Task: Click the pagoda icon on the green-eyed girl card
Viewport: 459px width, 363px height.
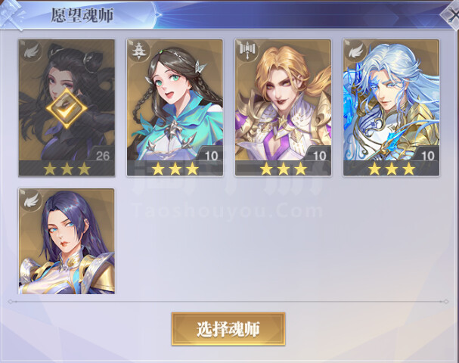Action: (137, 52)
